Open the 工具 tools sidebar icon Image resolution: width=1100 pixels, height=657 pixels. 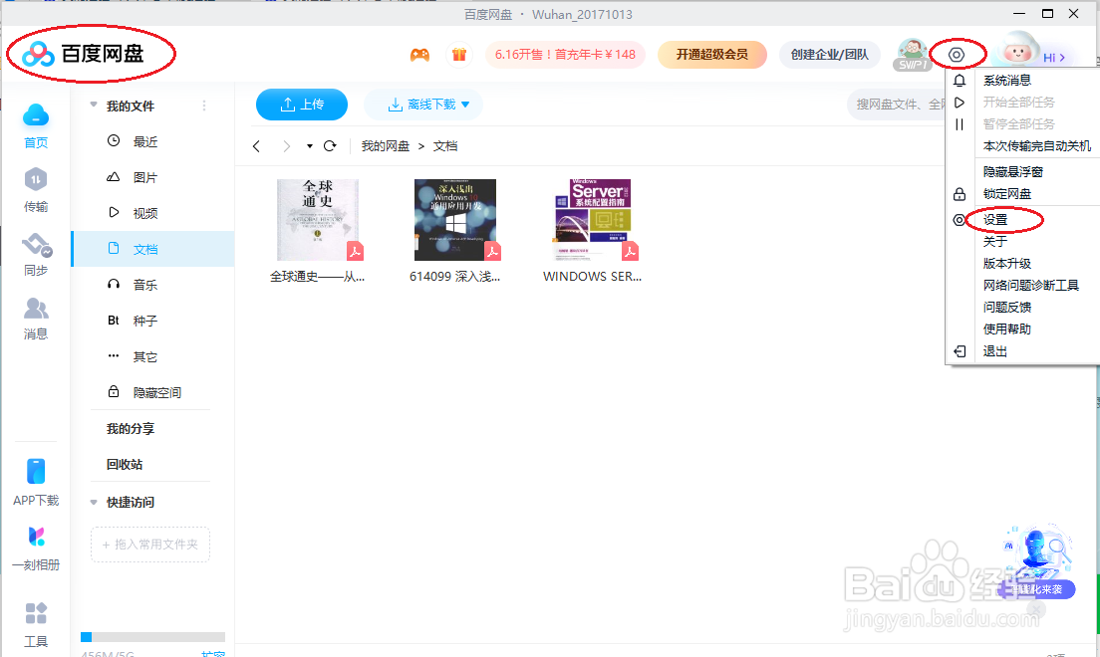36,613
